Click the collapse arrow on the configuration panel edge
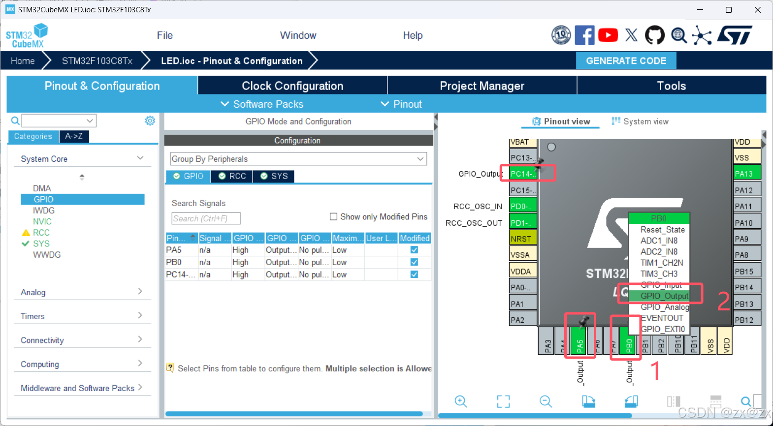 point(436,117)
